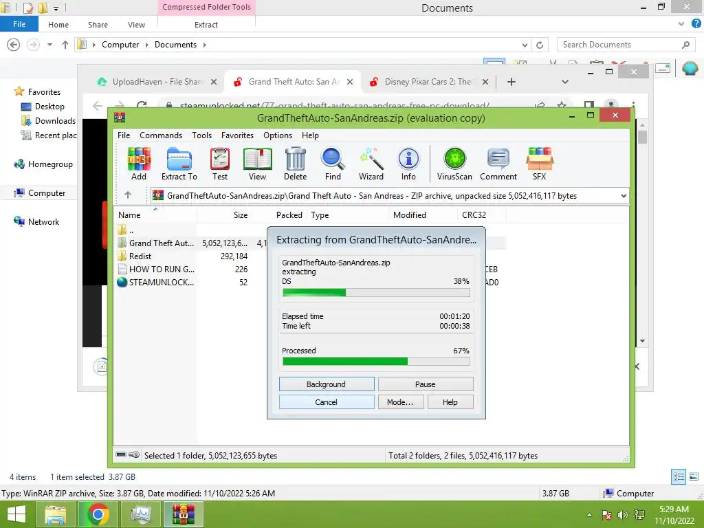Switch to Disney Pixar Cars 2 tab
The width and height of the screenshot is (704, 528).
click(x=428, y=82)
